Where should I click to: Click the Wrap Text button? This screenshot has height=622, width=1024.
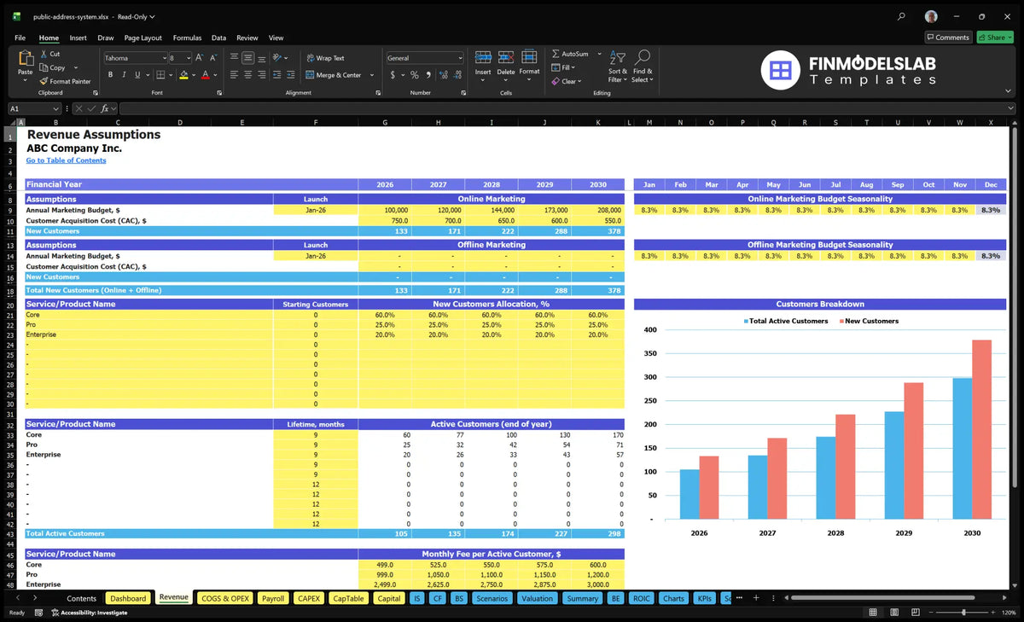pos(325,58)
